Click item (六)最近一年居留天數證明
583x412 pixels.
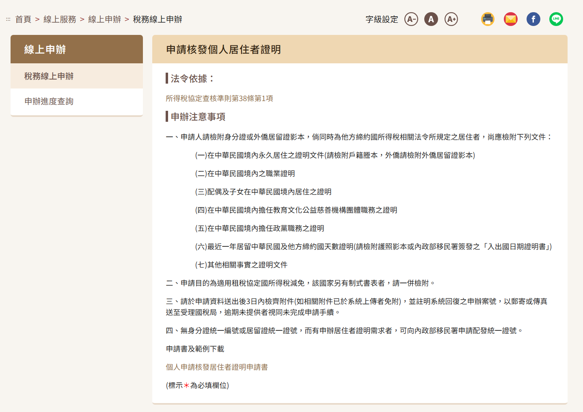(x=374, y=246)
